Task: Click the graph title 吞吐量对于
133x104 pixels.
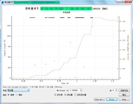Action: click(x=32, y=9)
